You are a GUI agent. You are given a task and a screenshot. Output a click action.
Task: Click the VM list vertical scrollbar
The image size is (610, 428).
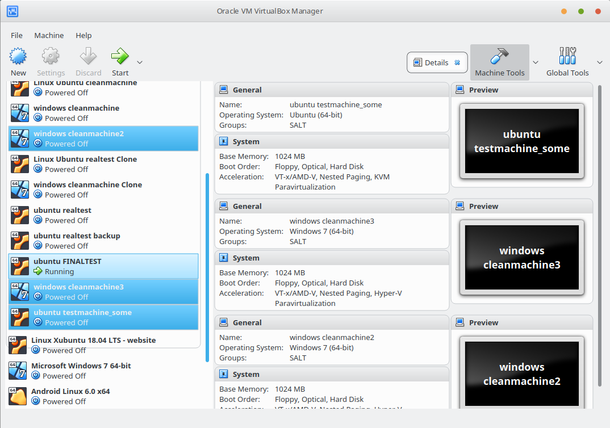(207, 267)
